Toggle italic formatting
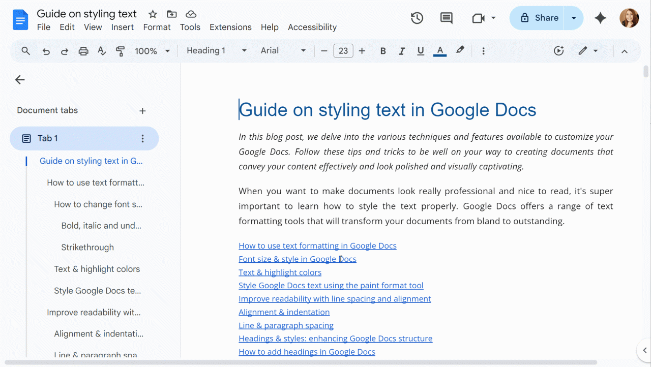 (402, 51)
